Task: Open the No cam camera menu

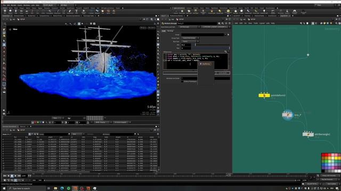Action: coord(151,28)
